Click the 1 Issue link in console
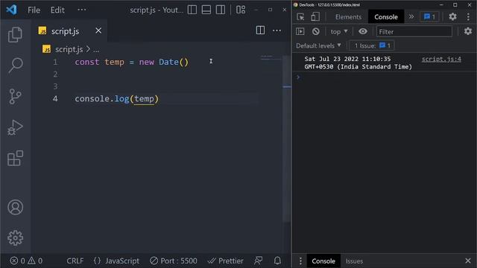This screenshot has width=477, height=268. (x=372, y=45)
